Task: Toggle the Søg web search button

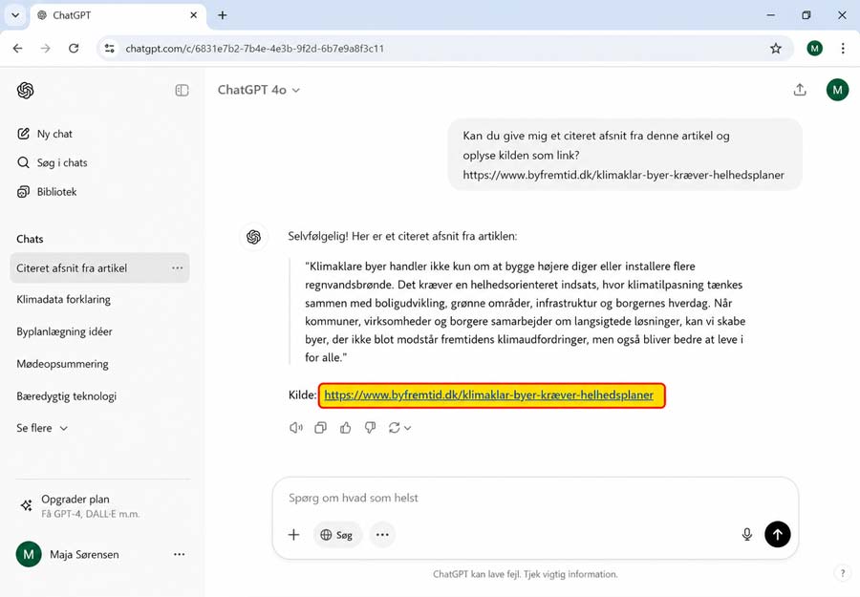Action: pos(337,535)
